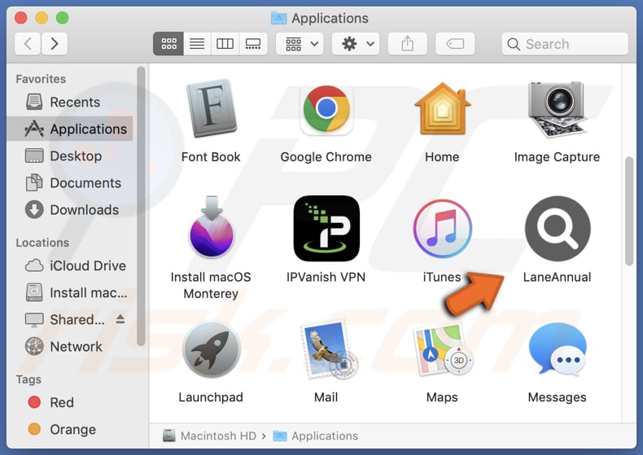643x455 pixels.
Task: Open Desktop in the sidebar
Action: 70,155
